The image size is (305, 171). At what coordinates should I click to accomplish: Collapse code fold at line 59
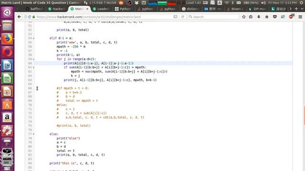click(x=33, y=59)
